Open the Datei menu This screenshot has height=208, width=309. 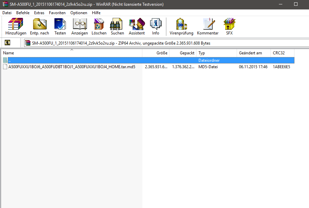click(x=7, y=13)
